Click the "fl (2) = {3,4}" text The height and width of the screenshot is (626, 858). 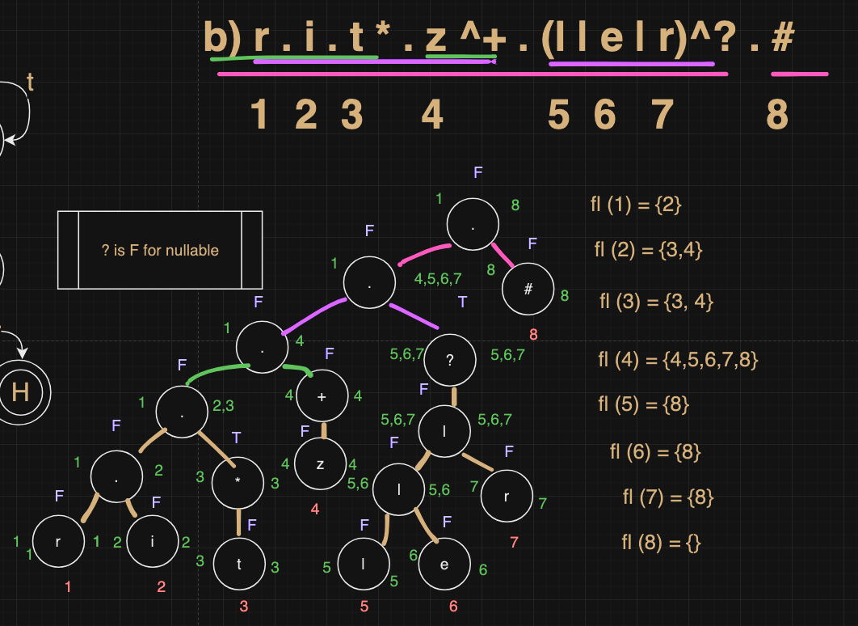point(648,250)
